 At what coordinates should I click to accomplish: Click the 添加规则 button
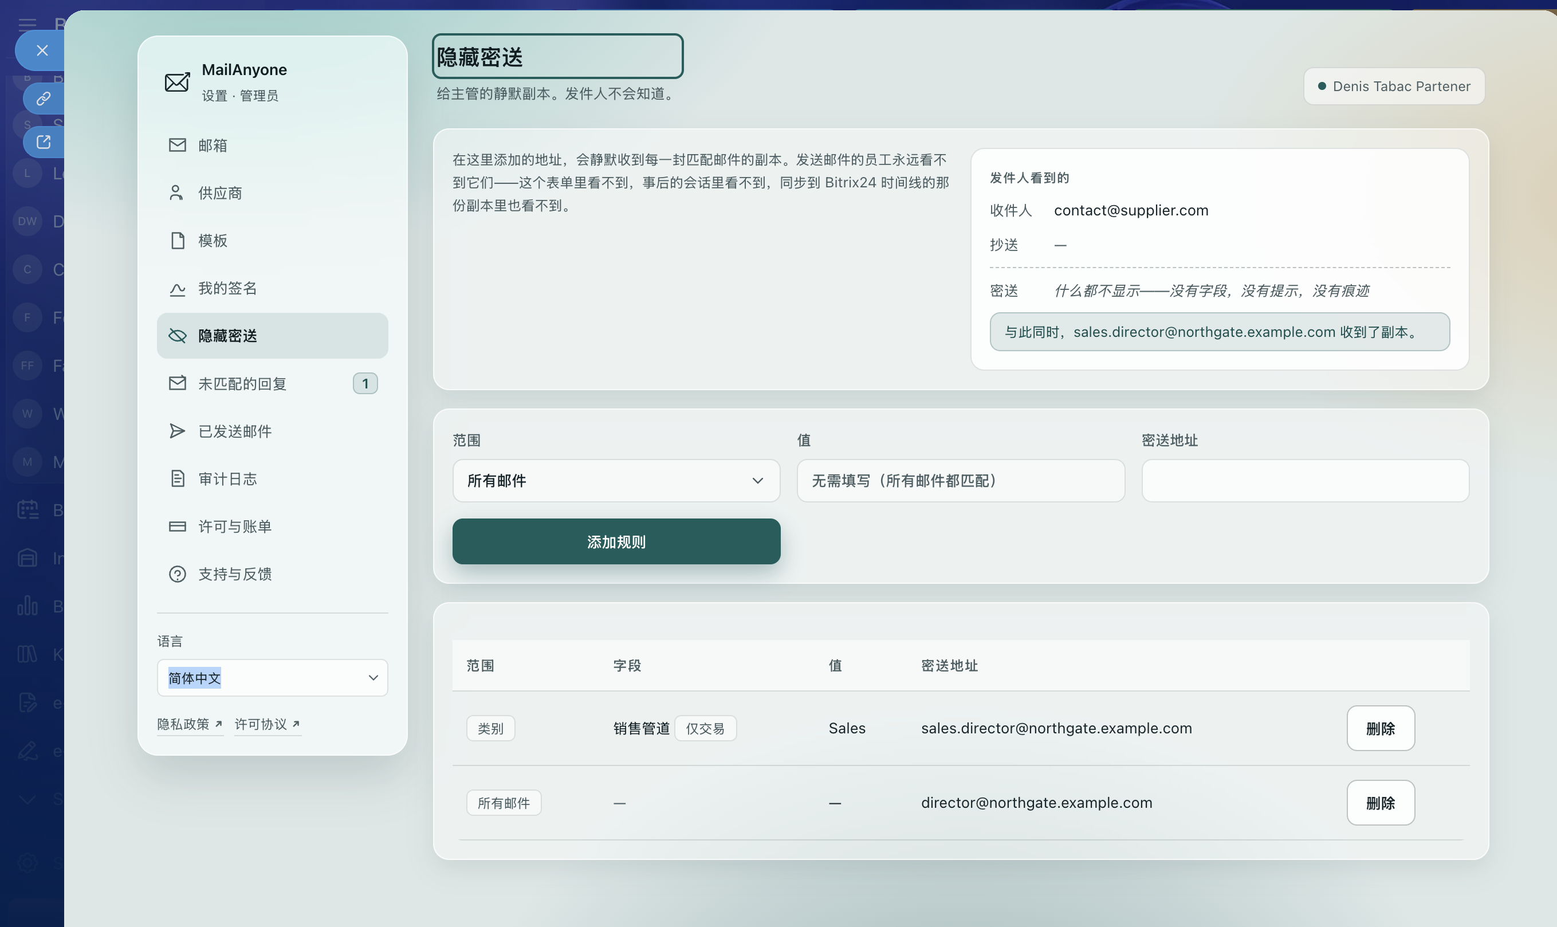click(616, 541)
